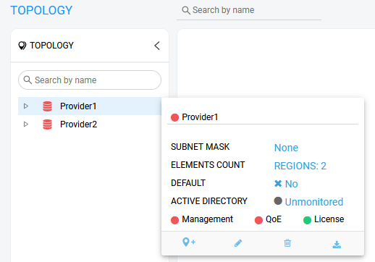Click the topology pin icon in panel header

point(22,46)
